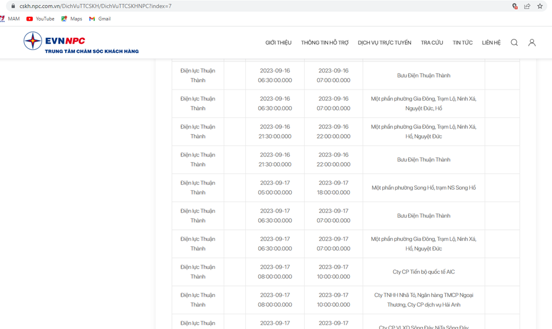Click the share page icon in address bar

point(527,6)
